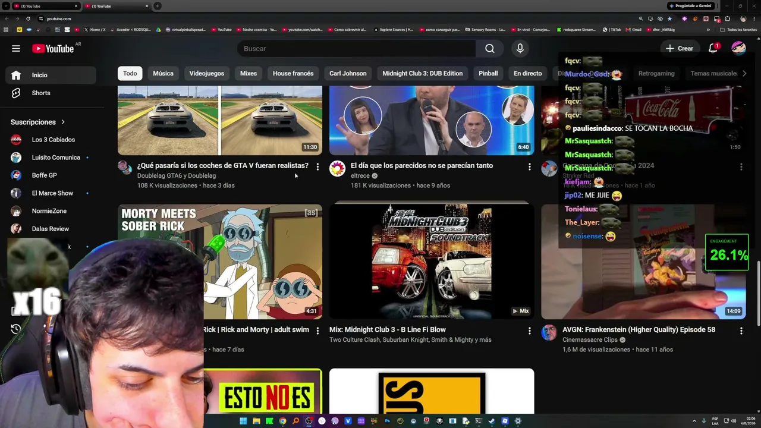This screenshot has width=761, height=428.
Task: Go to the YouTube logo home link
Action: (x=53, y=49)
